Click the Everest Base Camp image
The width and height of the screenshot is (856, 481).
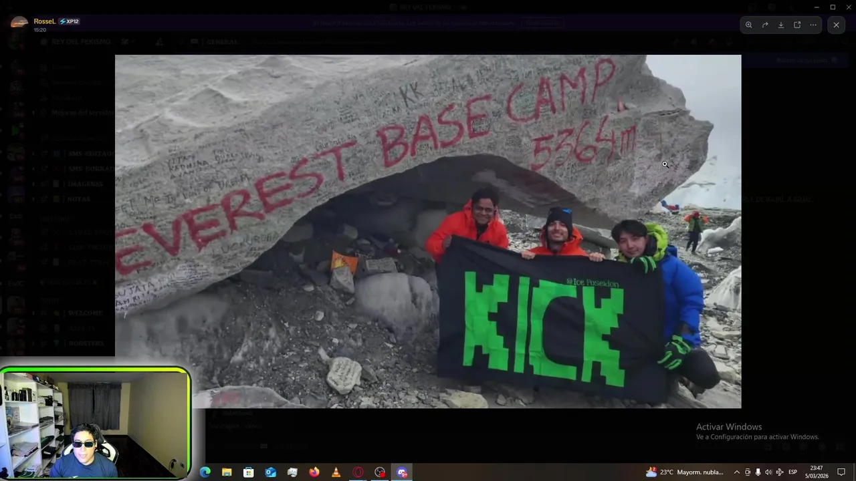click(428, 231)
